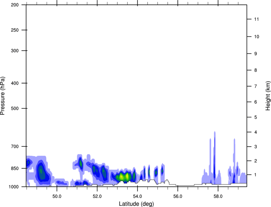Click the 50.0 latitude tick label
271x207 pixels.
[57, 196]
